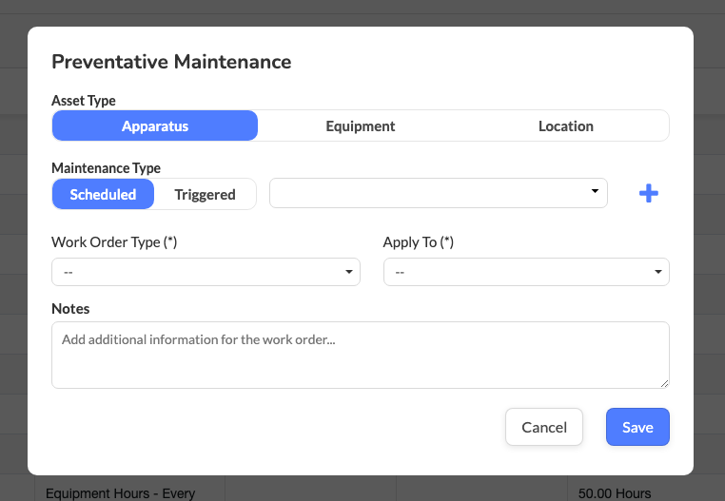725x501 pixels.
Task: Click the Preventative Maintenance heading
Action: [x=171, y=62]
